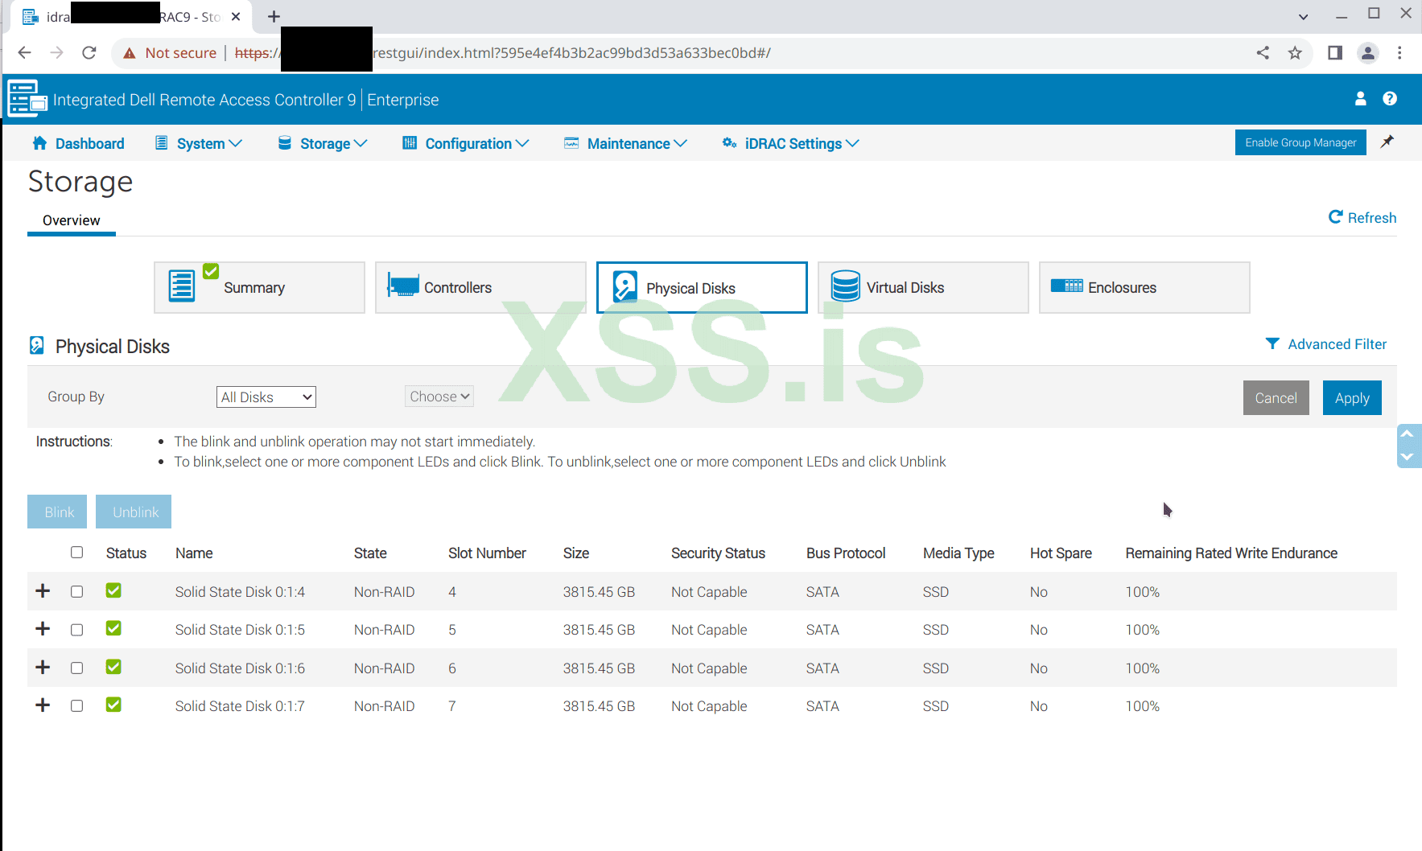Click the Dashboard home icon
1422x851 pixels.
click(x=39, y=143)
